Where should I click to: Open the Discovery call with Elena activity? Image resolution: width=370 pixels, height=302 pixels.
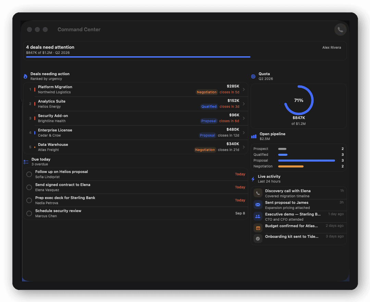click(x=299, y=193)
